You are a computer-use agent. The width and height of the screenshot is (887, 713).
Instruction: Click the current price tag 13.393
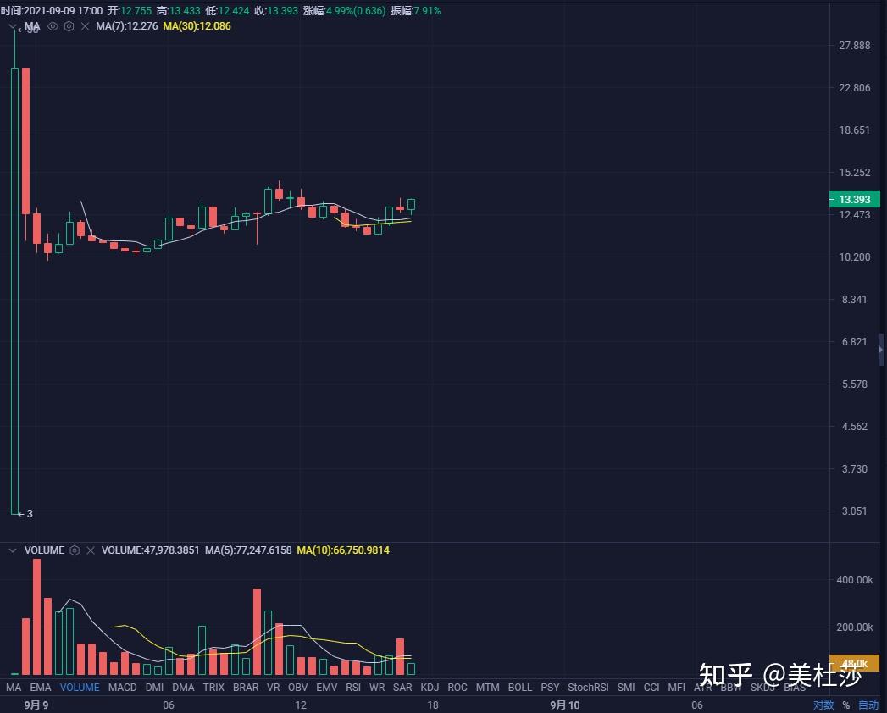tap(854, 200)
